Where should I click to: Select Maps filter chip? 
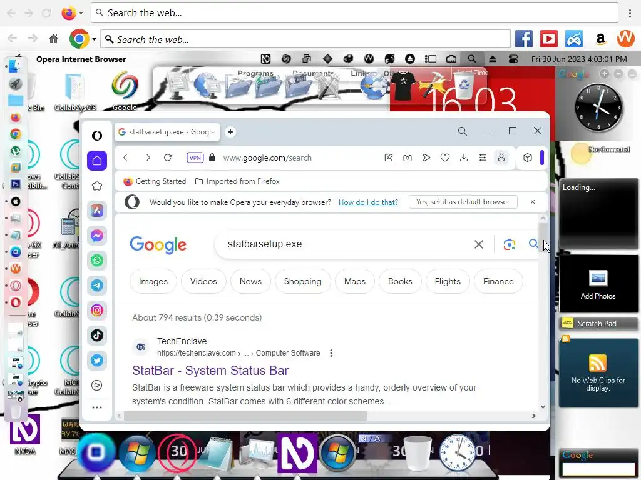pos(355,281)
